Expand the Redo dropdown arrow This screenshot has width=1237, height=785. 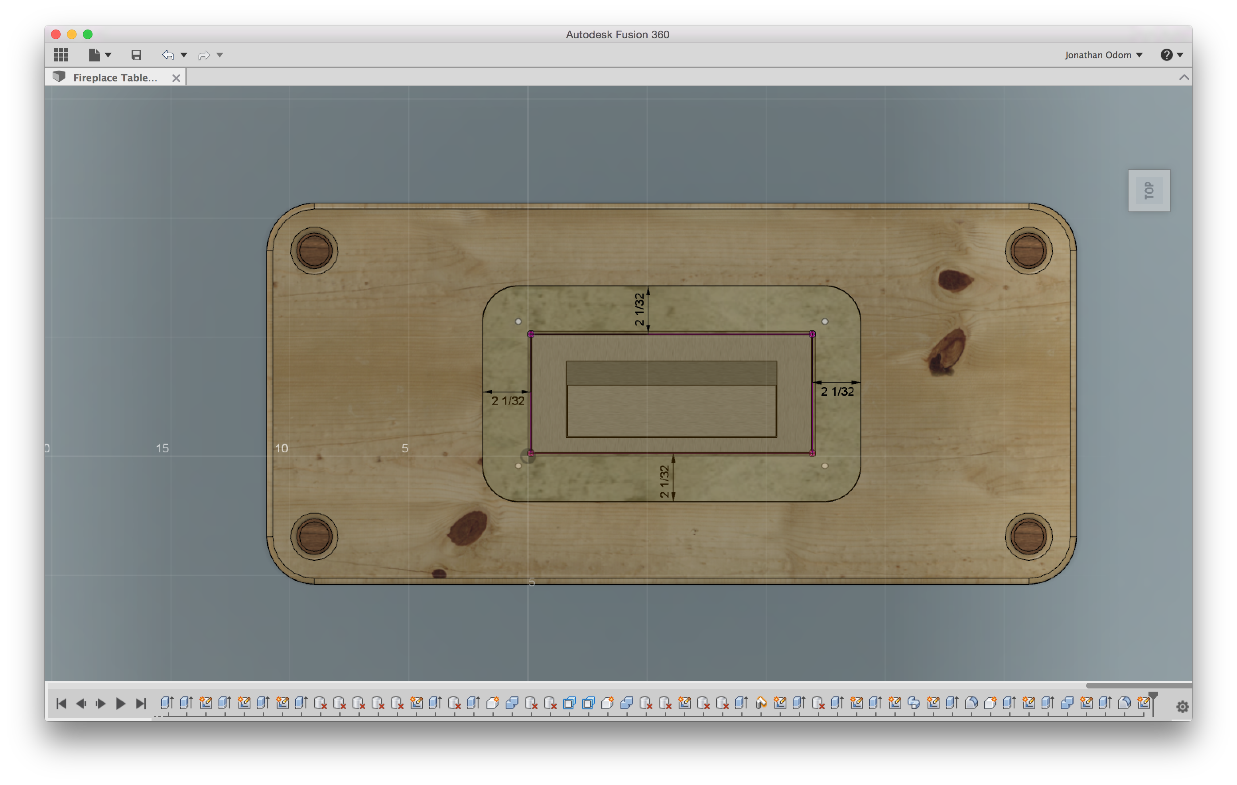point(219,55)
